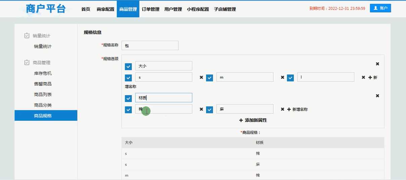Remove the 棉 option using its X icon
The image size is (406, 180).
(x=201, y=109)
